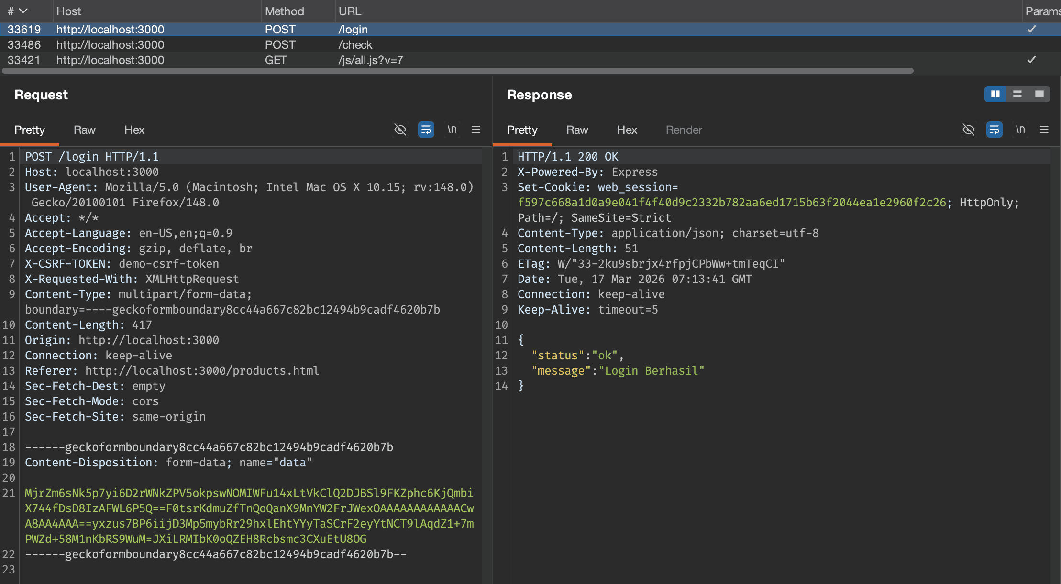Select the POST /check history row
The height and width of the screenshot is (584, 1061).
[354, 45]
